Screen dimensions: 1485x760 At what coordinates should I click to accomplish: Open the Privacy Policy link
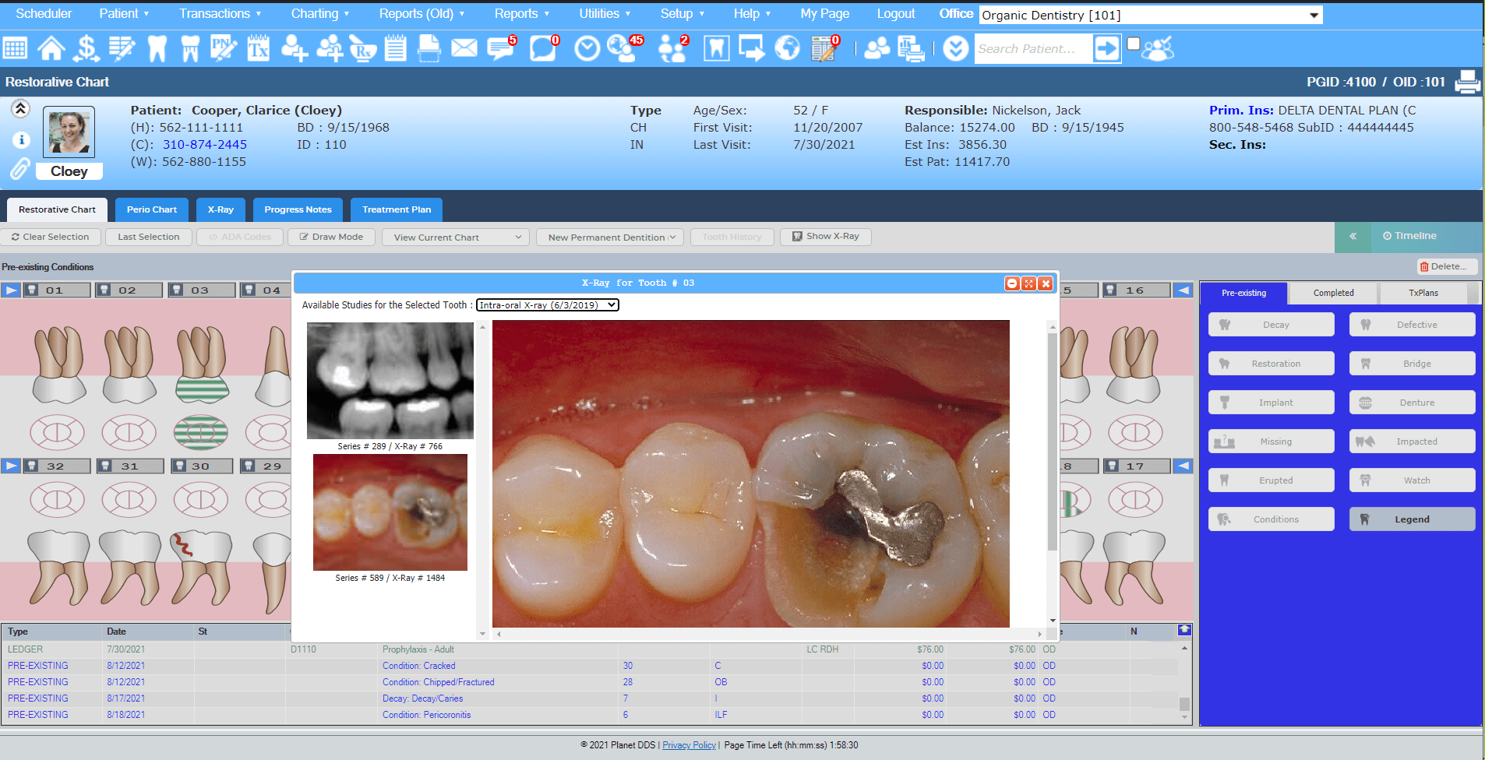tap(689, 745)
